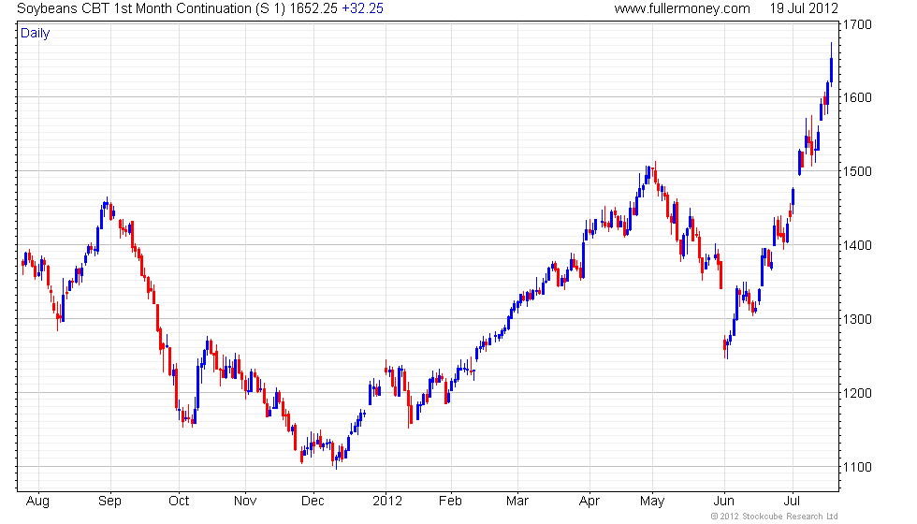Image resolution: width=917 pixels, height=524 pixels.
Task: Click the Aug label on time axis
Action: (x=38, y=502)
